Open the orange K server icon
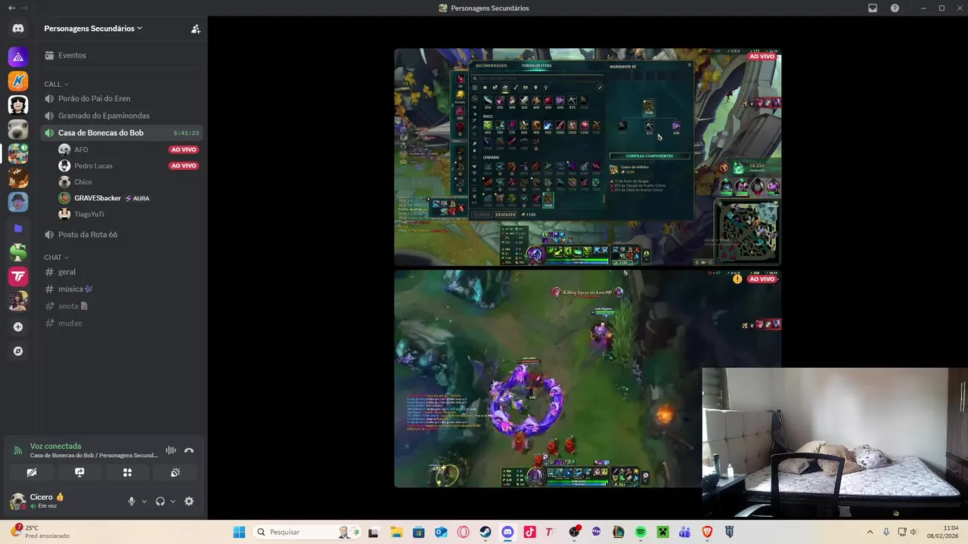968x544 pixels. pyautogui.click(x=18, y=80)
